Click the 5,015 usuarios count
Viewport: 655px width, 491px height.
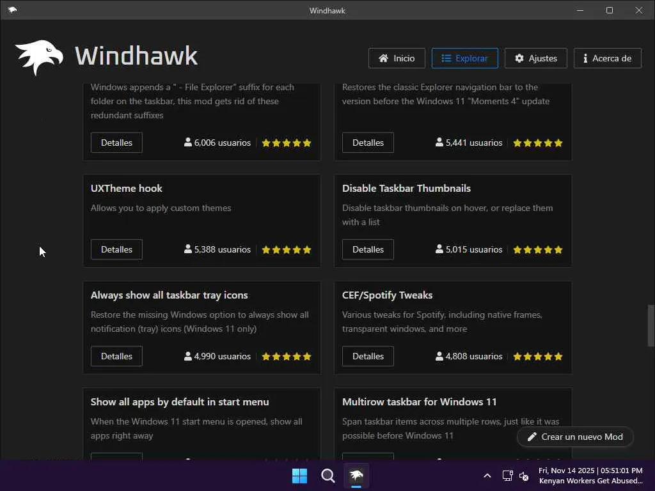tap(469, 249)
